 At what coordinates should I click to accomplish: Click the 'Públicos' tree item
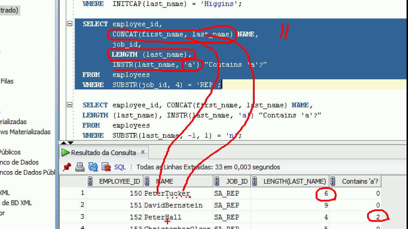pos(10,152)
